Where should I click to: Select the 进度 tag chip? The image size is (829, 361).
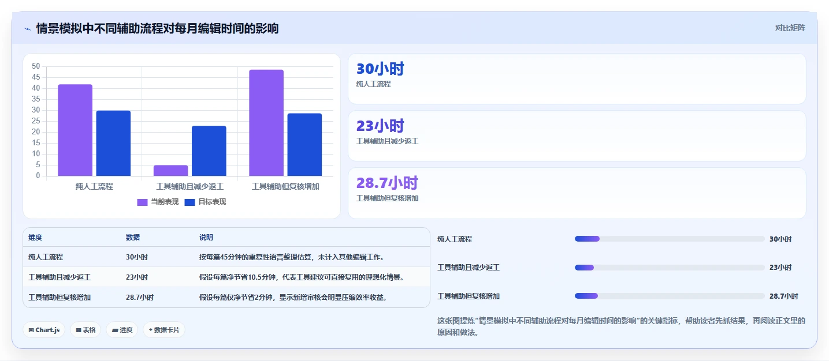[x=122, y=330]
